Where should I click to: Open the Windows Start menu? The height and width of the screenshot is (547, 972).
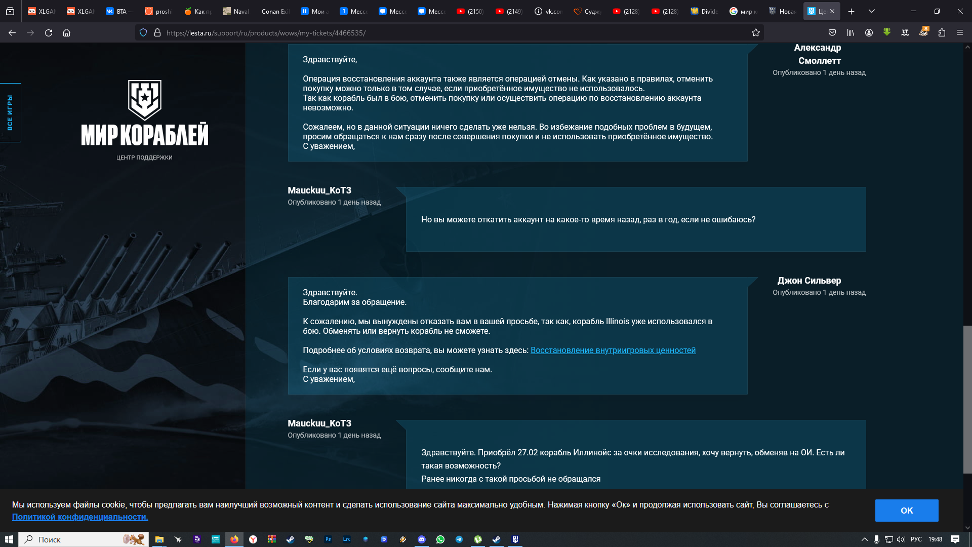[9, 539]
